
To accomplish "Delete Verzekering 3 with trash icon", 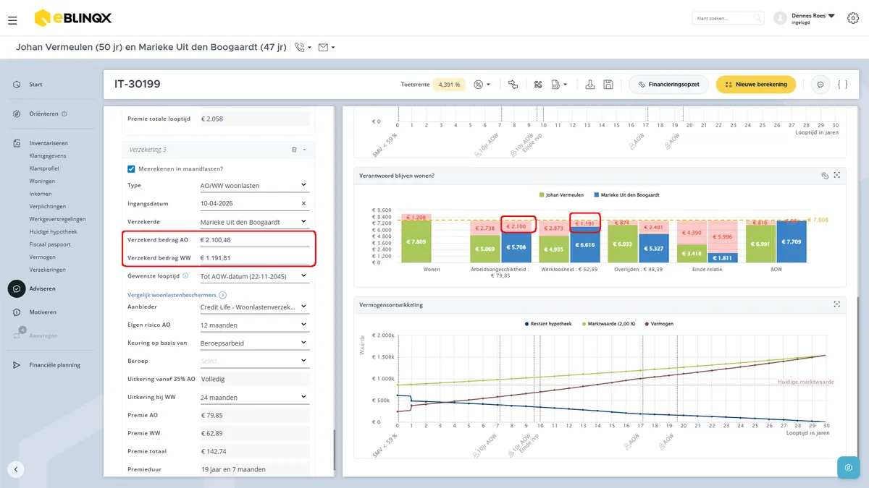I will tap(294, 150).
